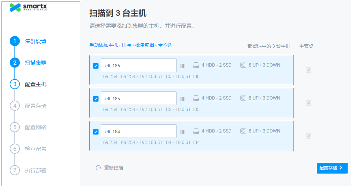This screenshot has height=186, width=352.
Task: Click the disk icon for elf-184
Action: tap(196, 131)
